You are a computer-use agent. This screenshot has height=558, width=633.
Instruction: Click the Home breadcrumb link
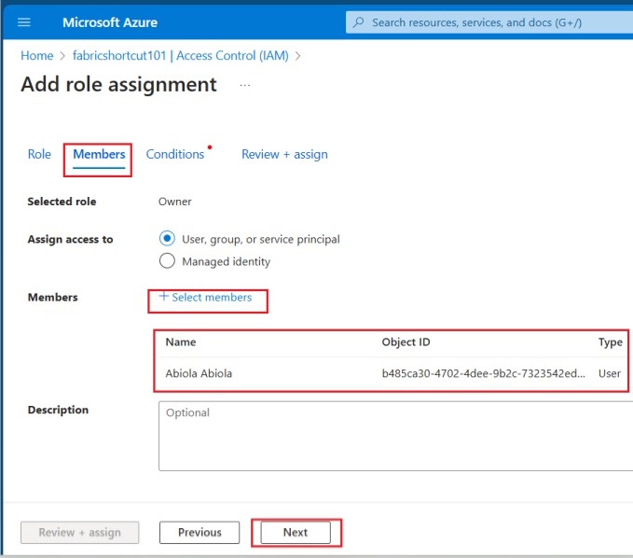[x=36, y=56]
